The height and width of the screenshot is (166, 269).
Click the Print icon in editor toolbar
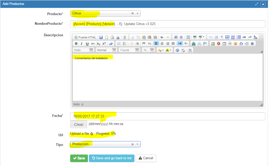[118, 37]
